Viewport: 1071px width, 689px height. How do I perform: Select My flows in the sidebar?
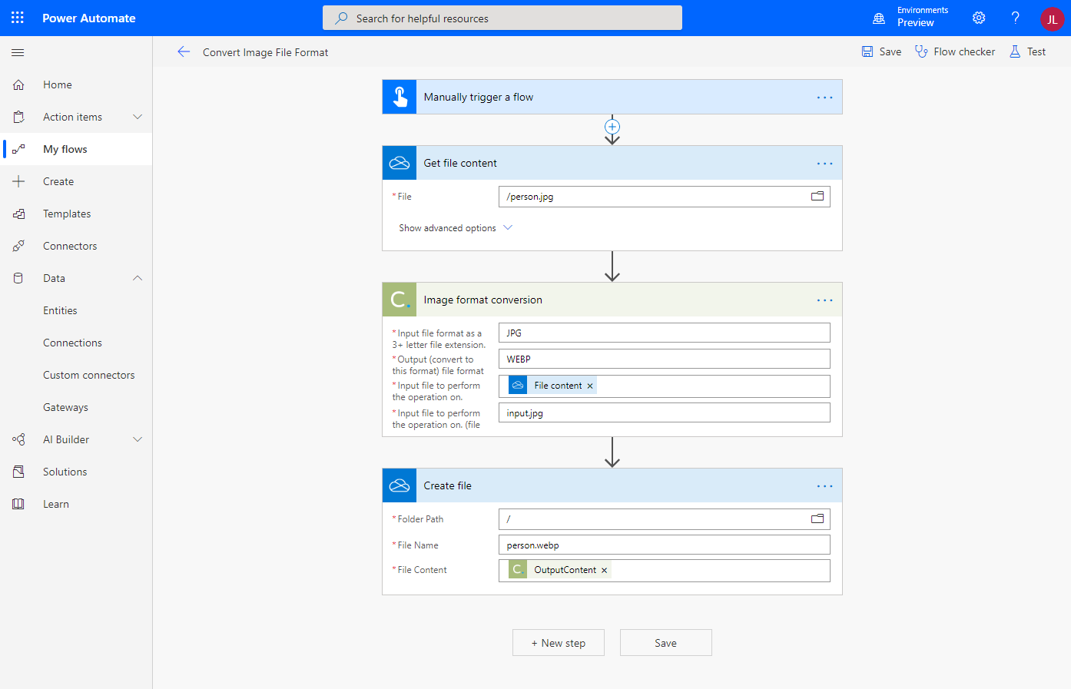[x=65, y=148]
